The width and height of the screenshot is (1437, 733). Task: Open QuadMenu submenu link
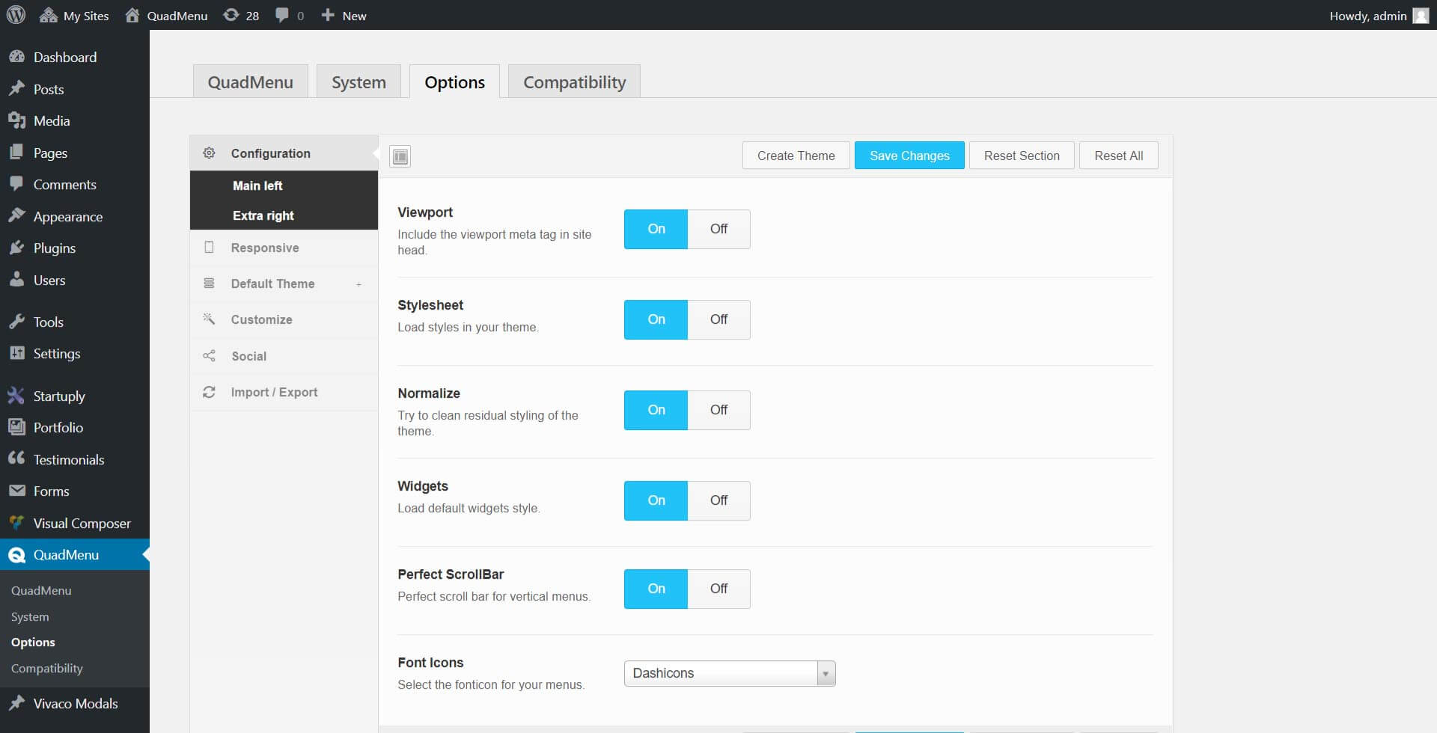[x=41, y=590]
